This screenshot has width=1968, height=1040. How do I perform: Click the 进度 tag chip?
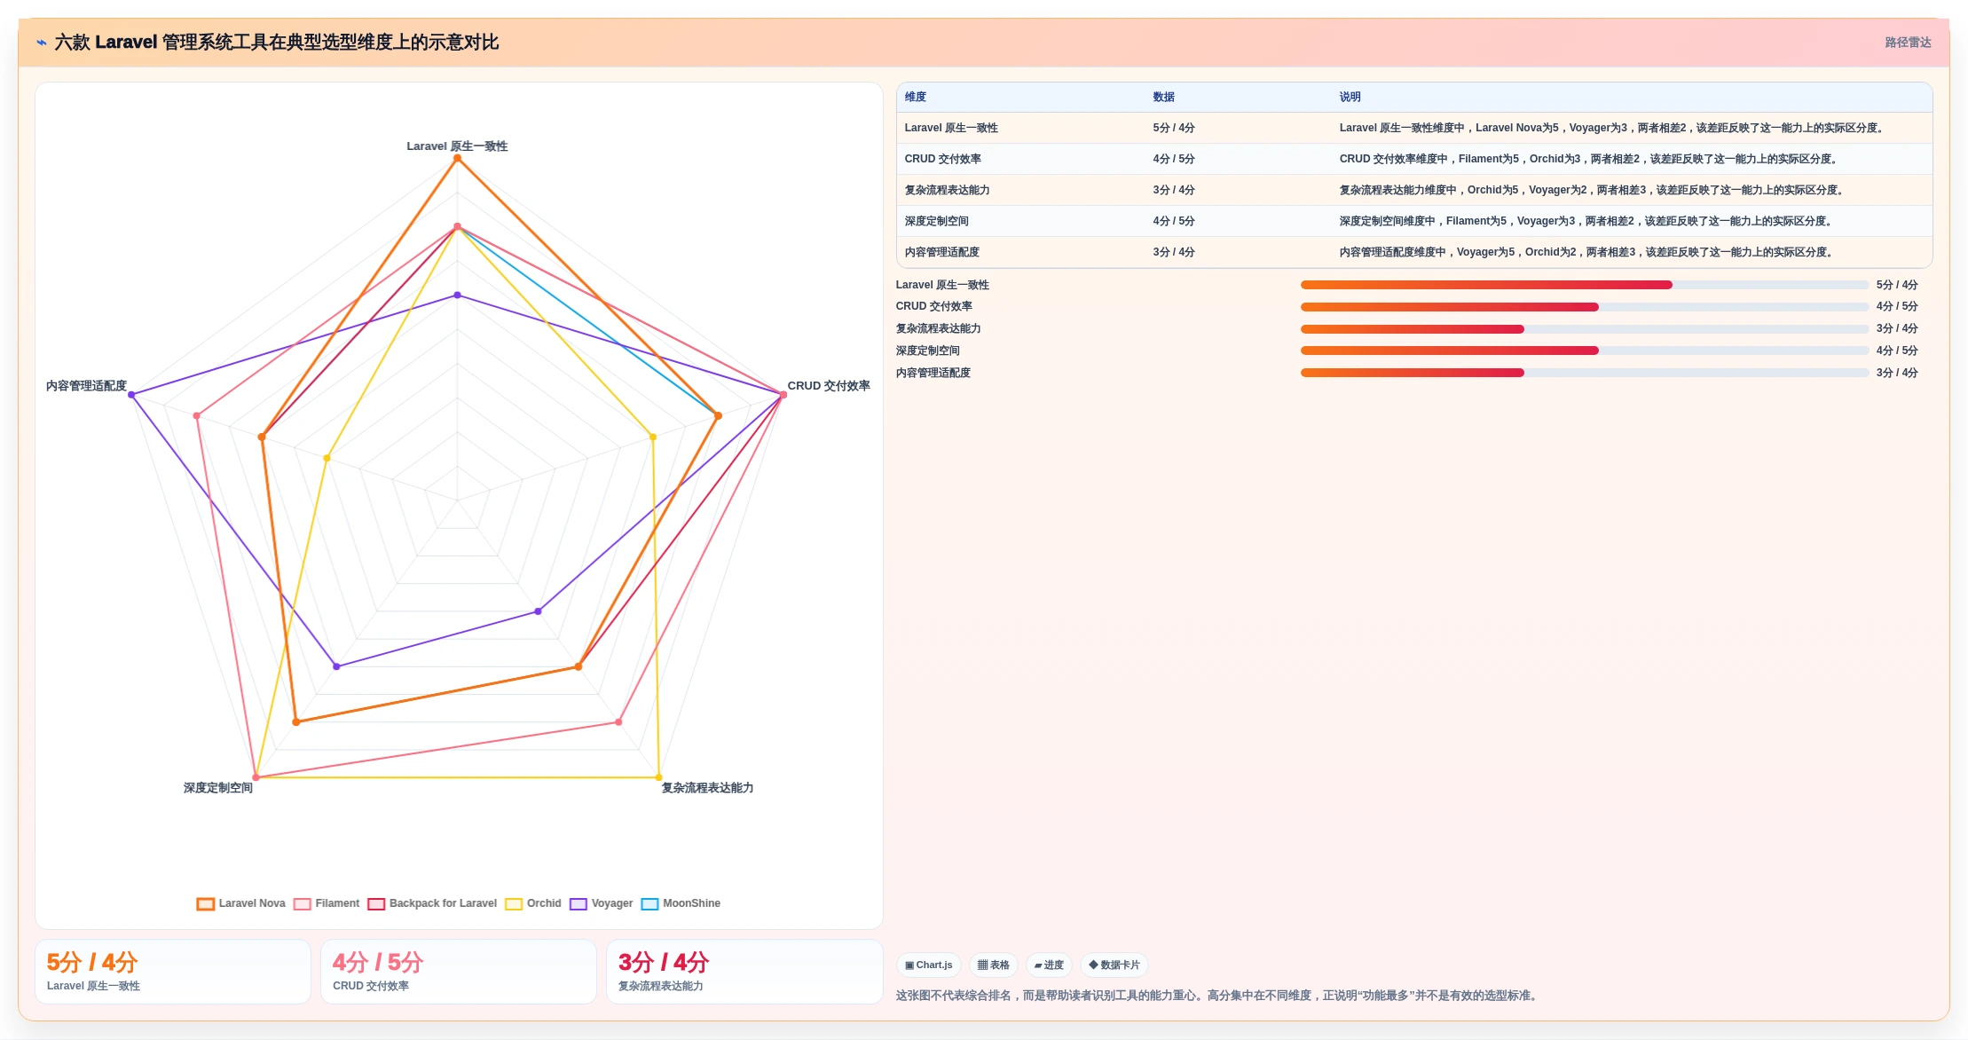point(1049,965)
